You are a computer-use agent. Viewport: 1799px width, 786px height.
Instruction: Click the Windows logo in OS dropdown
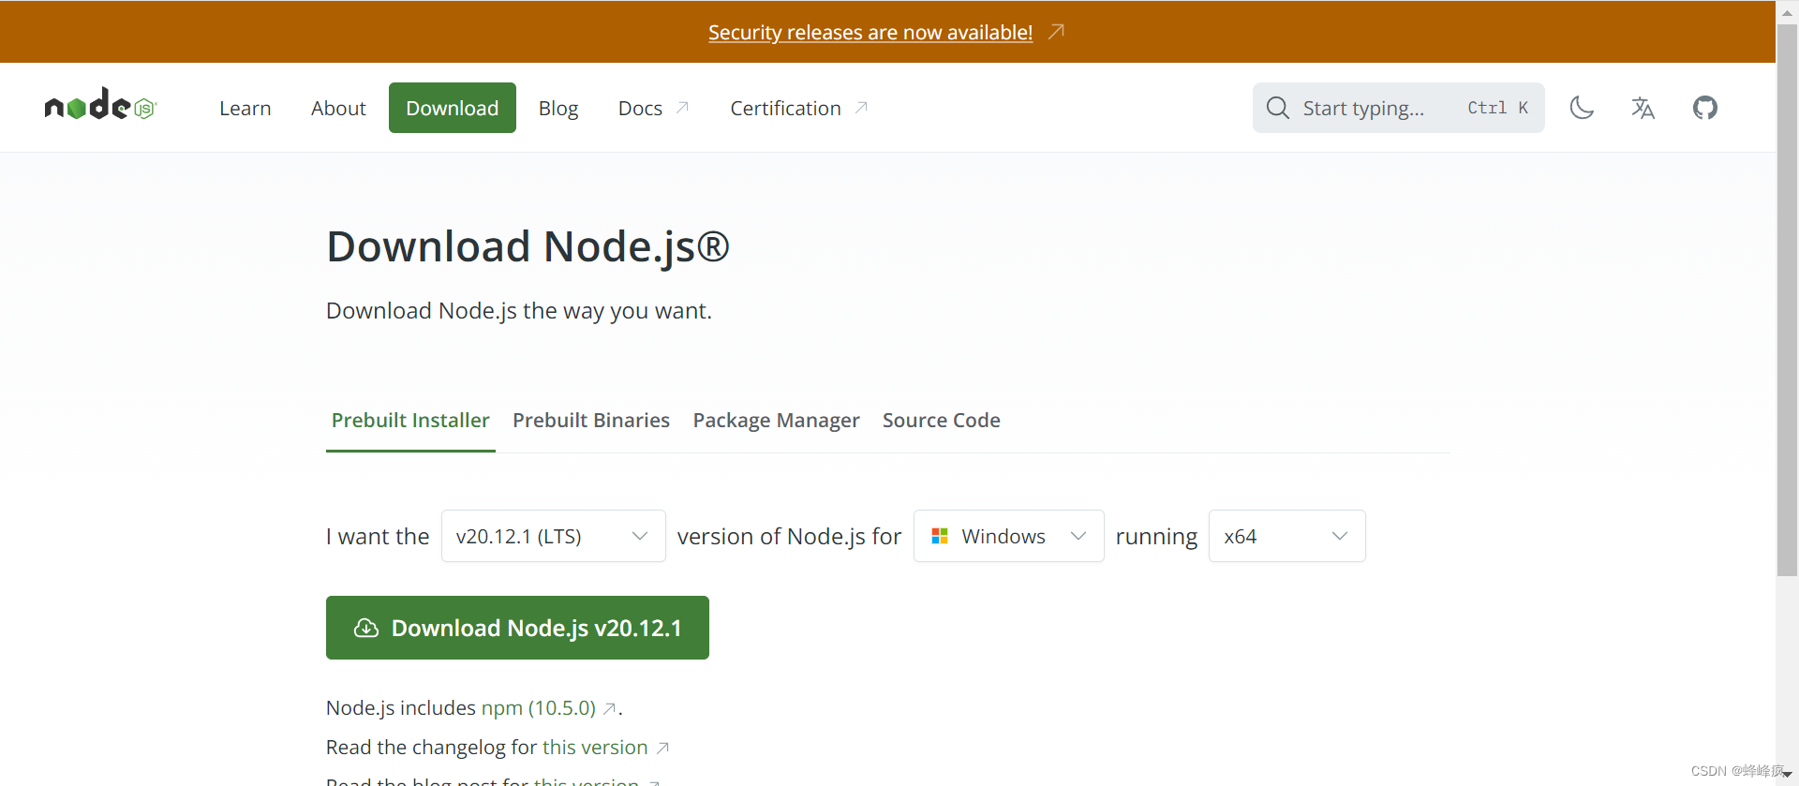click(x=940, y=536)
